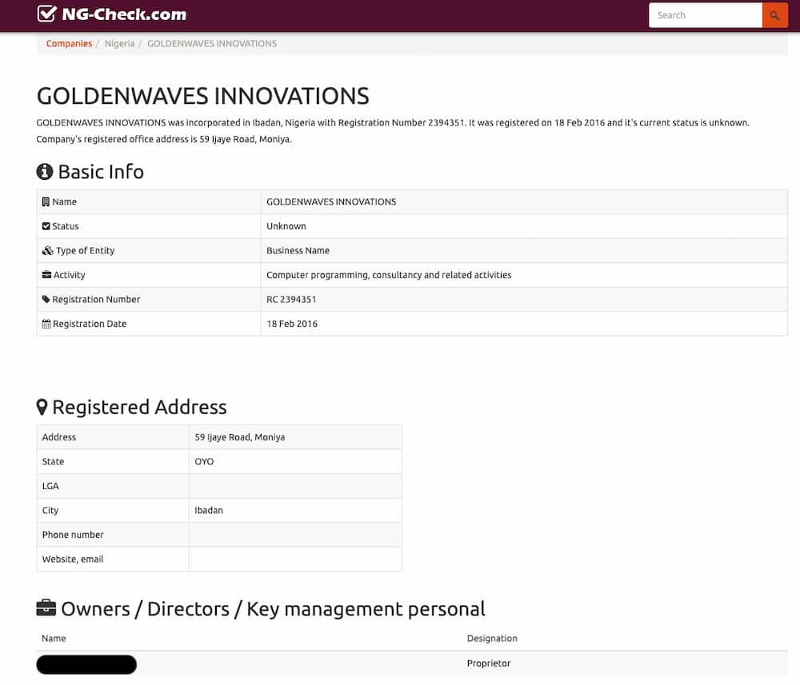Click the tag icon next to Registration Number
The image size is (800, 685).
(x=46, y=299)
